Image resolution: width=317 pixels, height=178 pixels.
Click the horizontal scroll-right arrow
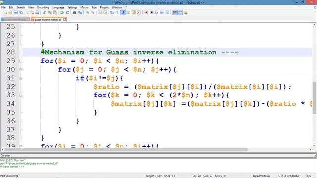pos(311,149)
